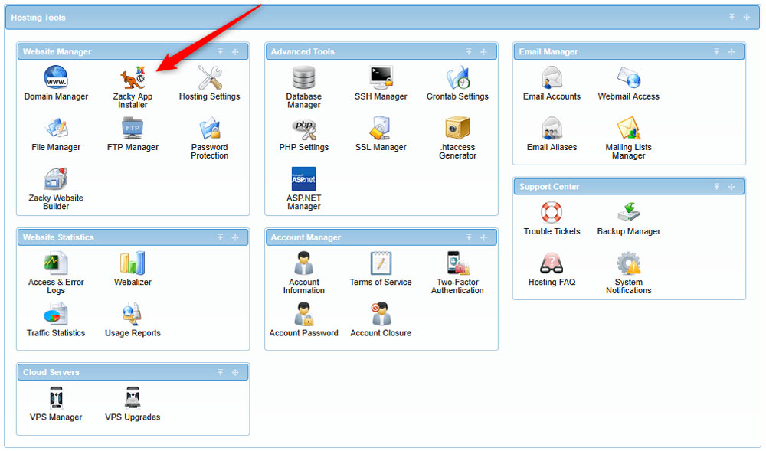
Task: Click the Hosting Settings label
Action: coord(209,97)
